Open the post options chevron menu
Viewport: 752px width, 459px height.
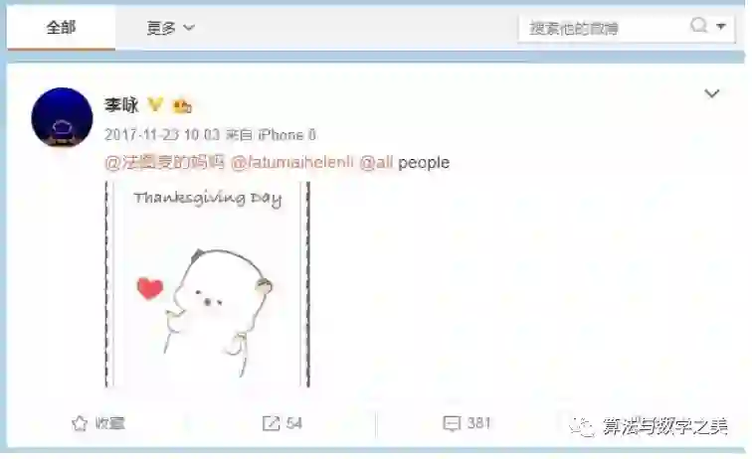(712, 93)
